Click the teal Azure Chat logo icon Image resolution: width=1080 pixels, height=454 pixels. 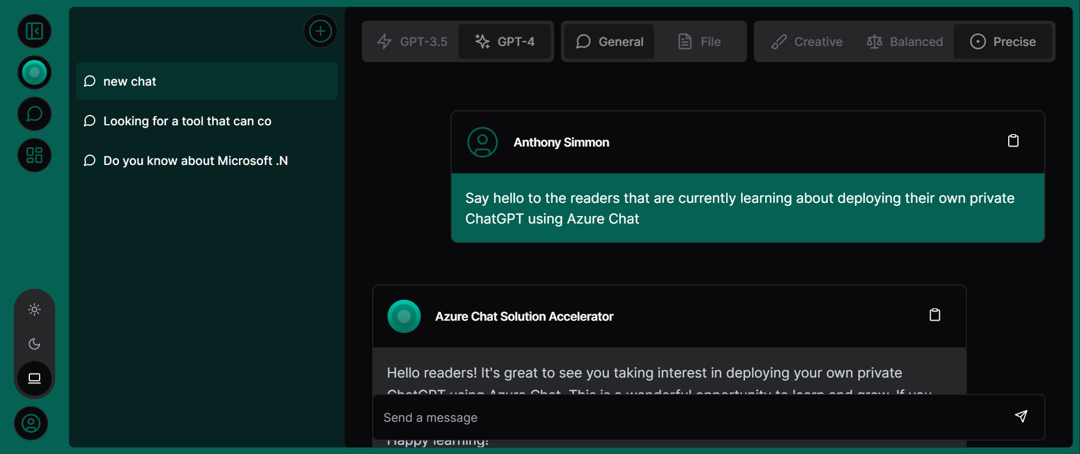pos(34,72)
